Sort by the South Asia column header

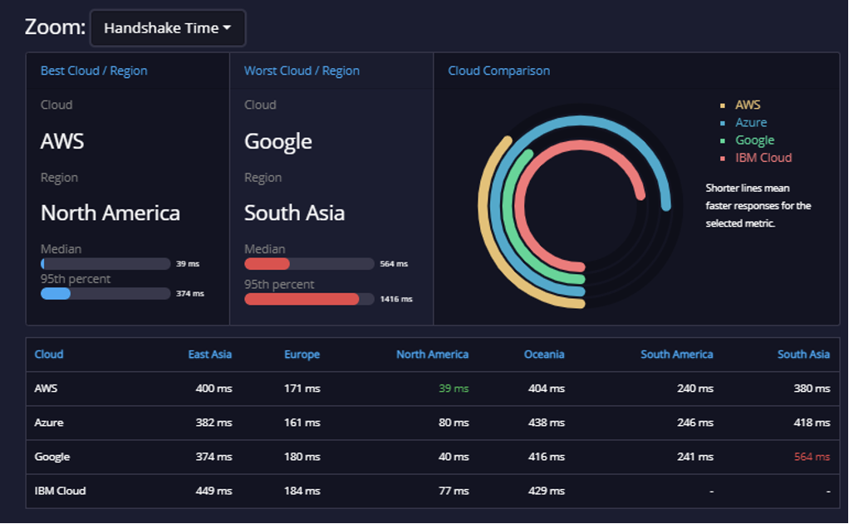803,355
